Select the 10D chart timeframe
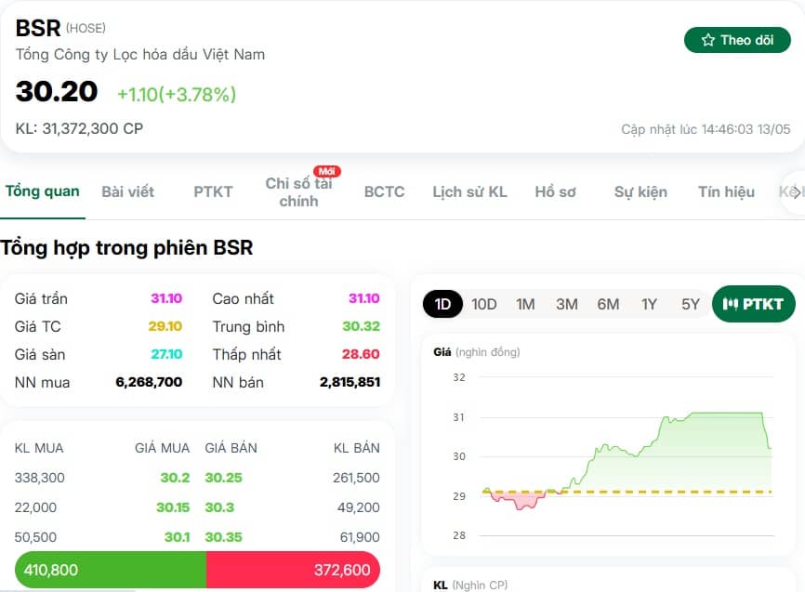The image size is (805, 592). point(484,305)
